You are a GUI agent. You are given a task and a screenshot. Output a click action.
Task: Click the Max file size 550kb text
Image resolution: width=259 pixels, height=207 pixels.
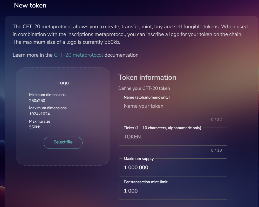point(40,124)
